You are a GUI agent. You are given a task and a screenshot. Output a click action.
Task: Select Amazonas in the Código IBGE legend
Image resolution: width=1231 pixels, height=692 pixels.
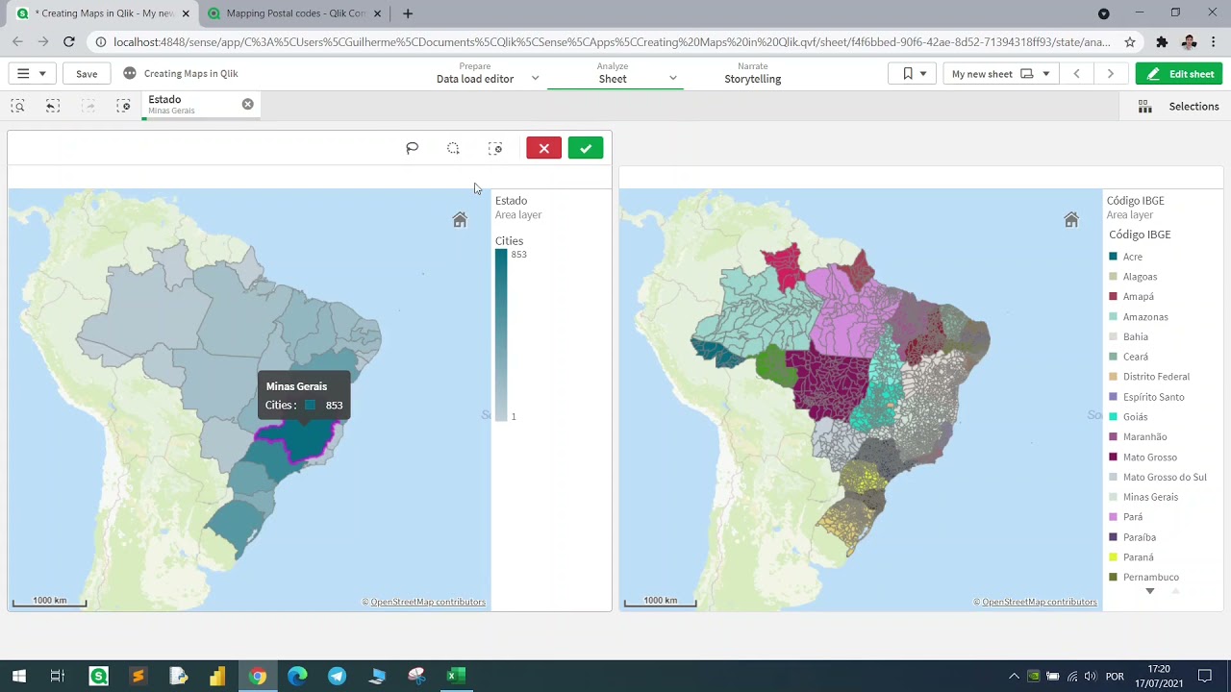pos(1145,317)
